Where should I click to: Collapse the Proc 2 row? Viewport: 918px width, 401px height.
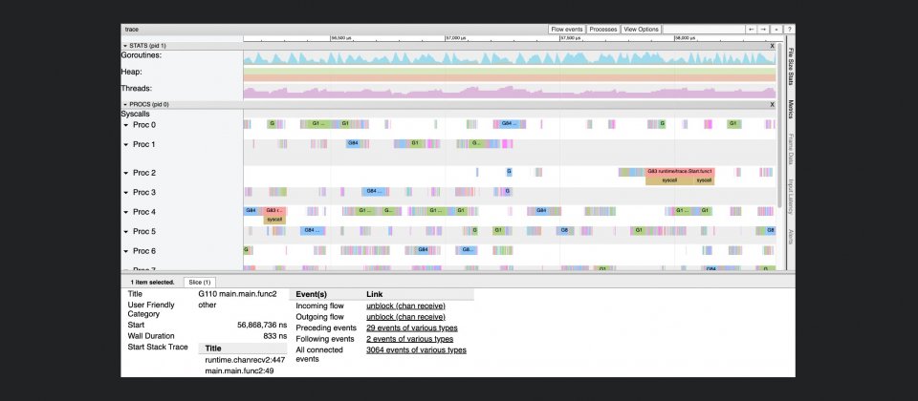[126, 173]
